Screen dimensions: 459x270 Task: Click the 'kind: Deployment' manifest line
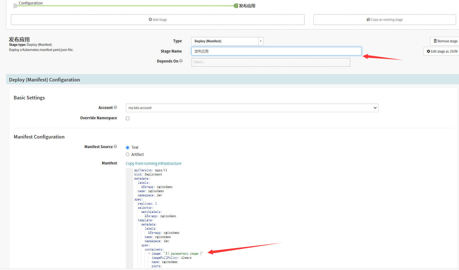(x=148, y=174)
